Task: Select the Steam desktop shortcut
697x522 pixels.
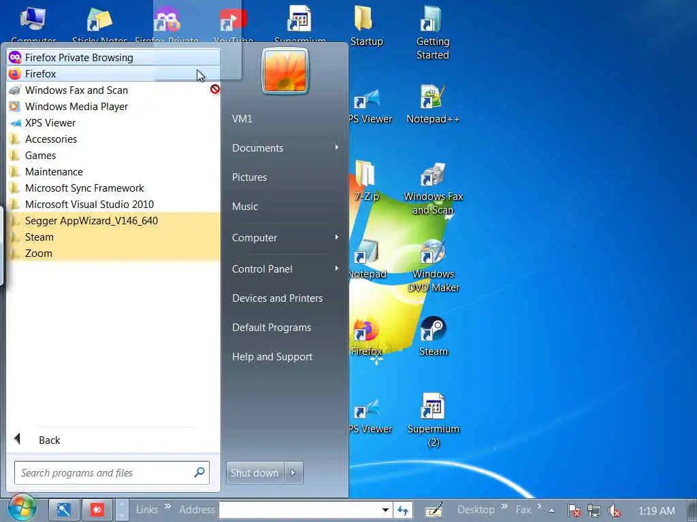Action: click(x=433, y=336)
